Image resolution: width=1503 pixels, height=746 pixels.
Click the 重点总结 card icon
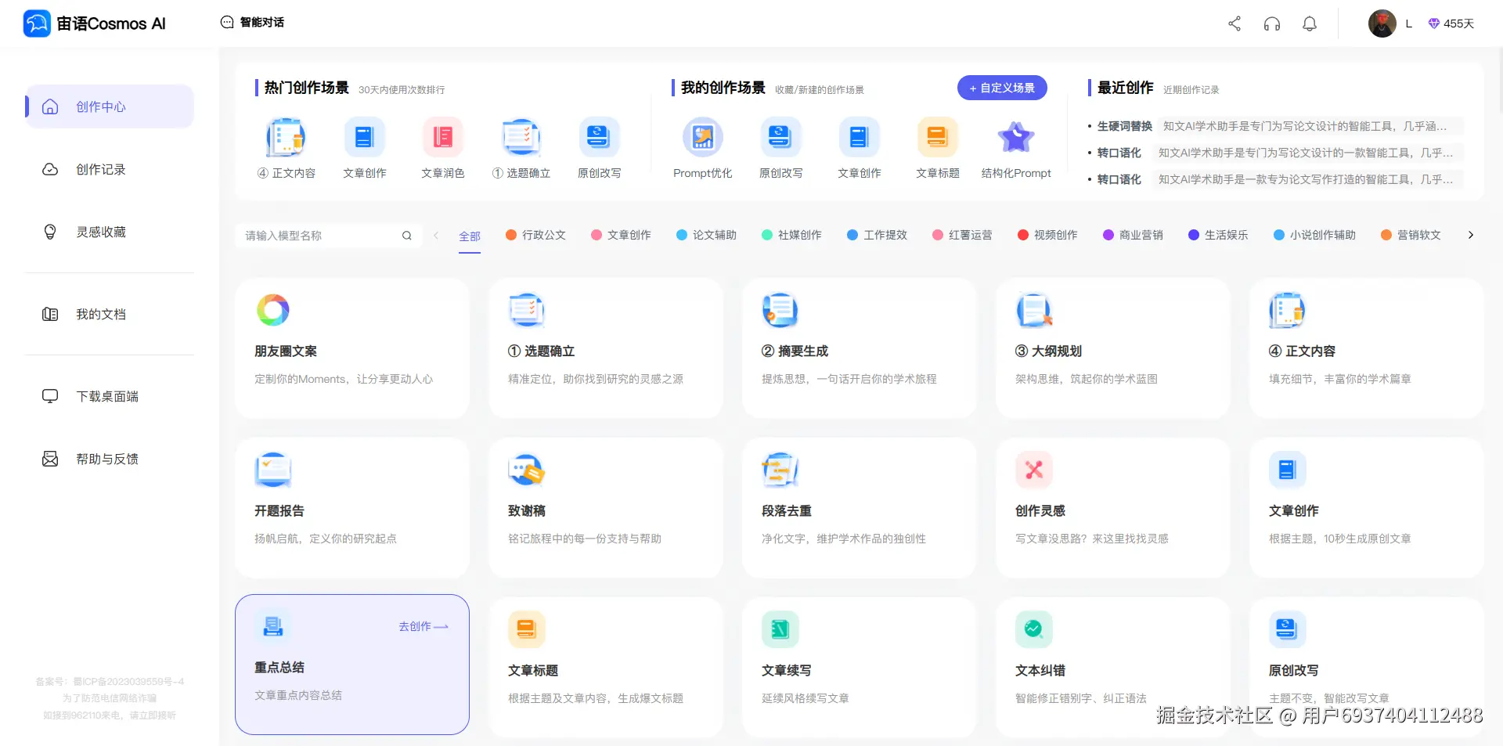(x=273, y=626)
